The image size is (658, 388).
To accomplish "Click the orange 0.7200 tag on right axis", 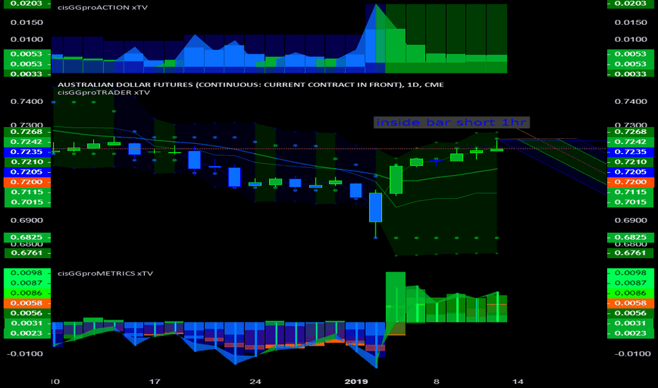I will (630, 182).
